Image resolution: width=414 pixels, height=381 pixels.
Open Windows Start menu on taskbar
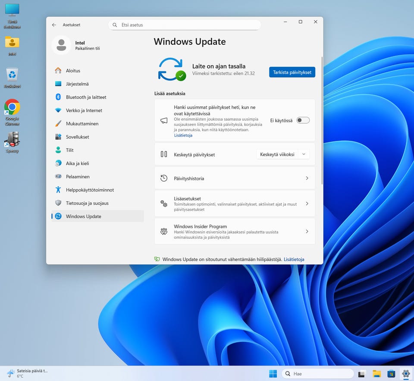(x=273, y=374)
